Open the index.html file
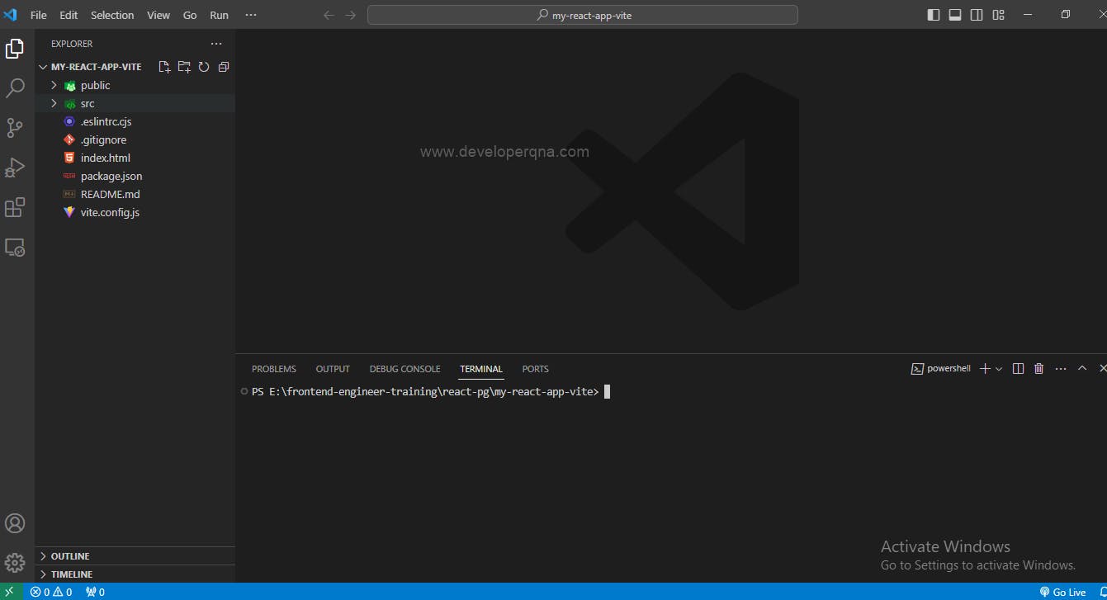Screen dimensions: 1107x600 tap(135, 158)
